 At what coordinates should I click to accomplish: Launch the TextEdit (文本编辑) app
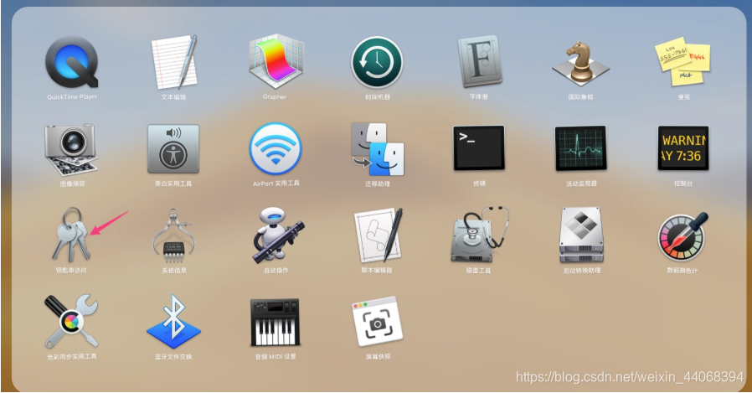tap(173, 62)
